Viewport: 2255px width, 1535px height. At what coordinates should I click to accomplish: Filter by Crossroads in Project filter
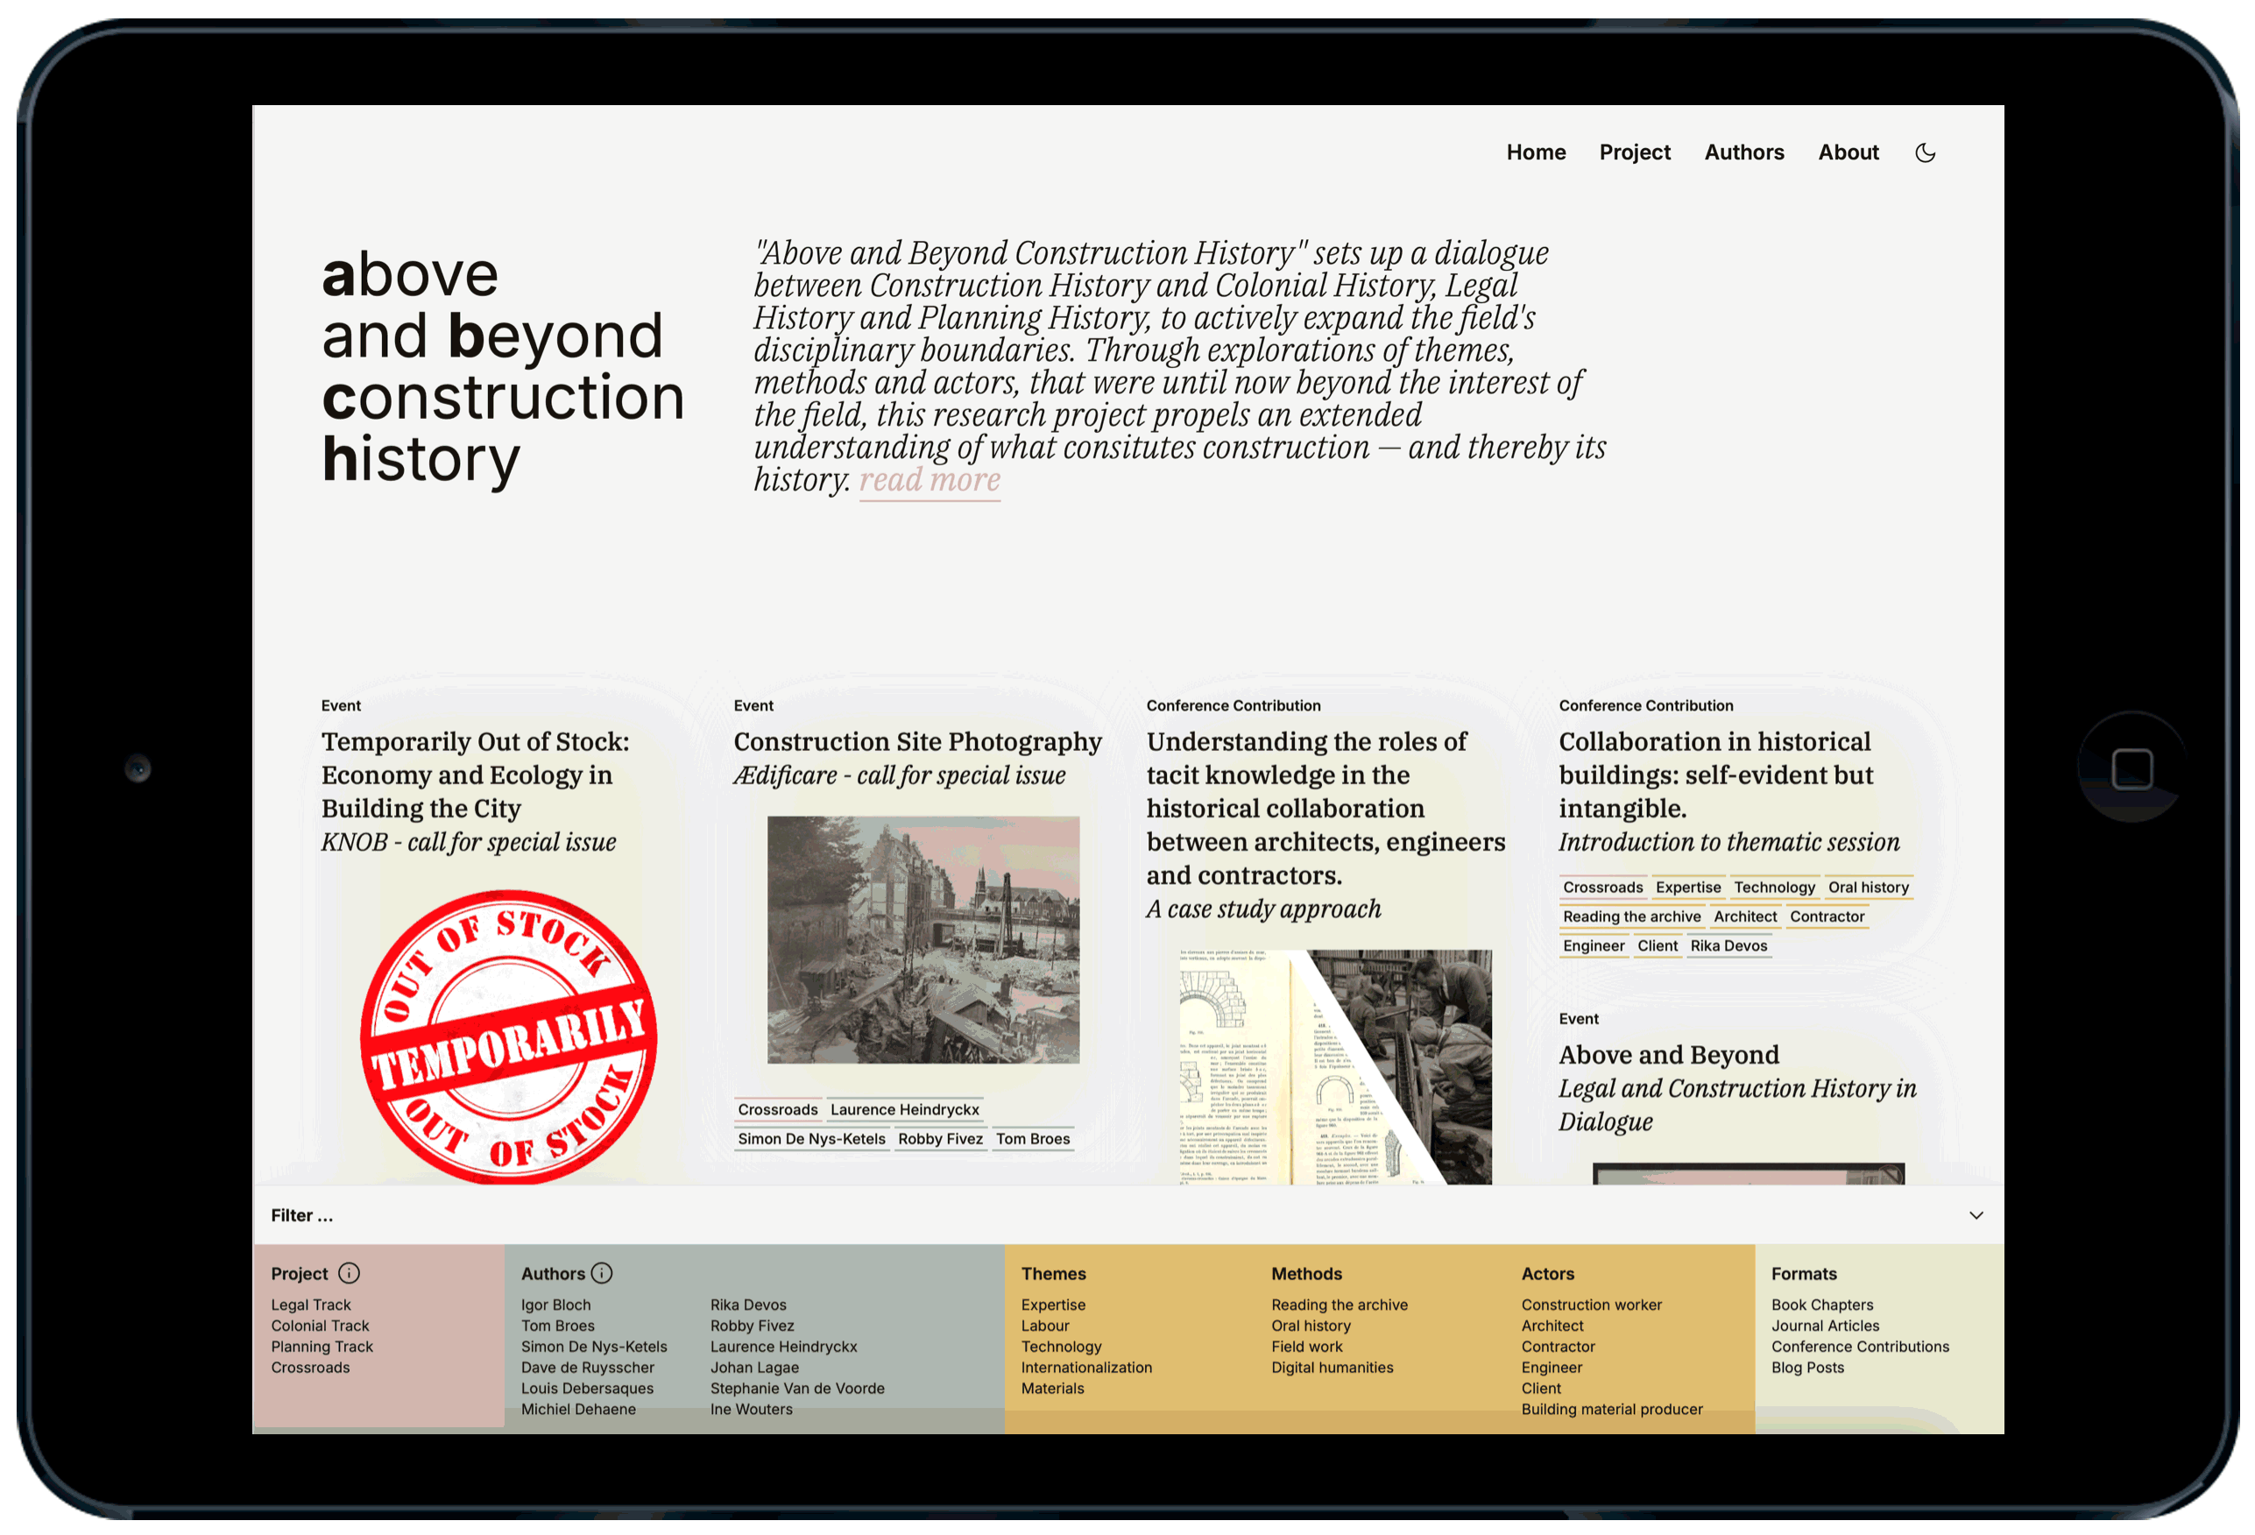click(310, 1367)
